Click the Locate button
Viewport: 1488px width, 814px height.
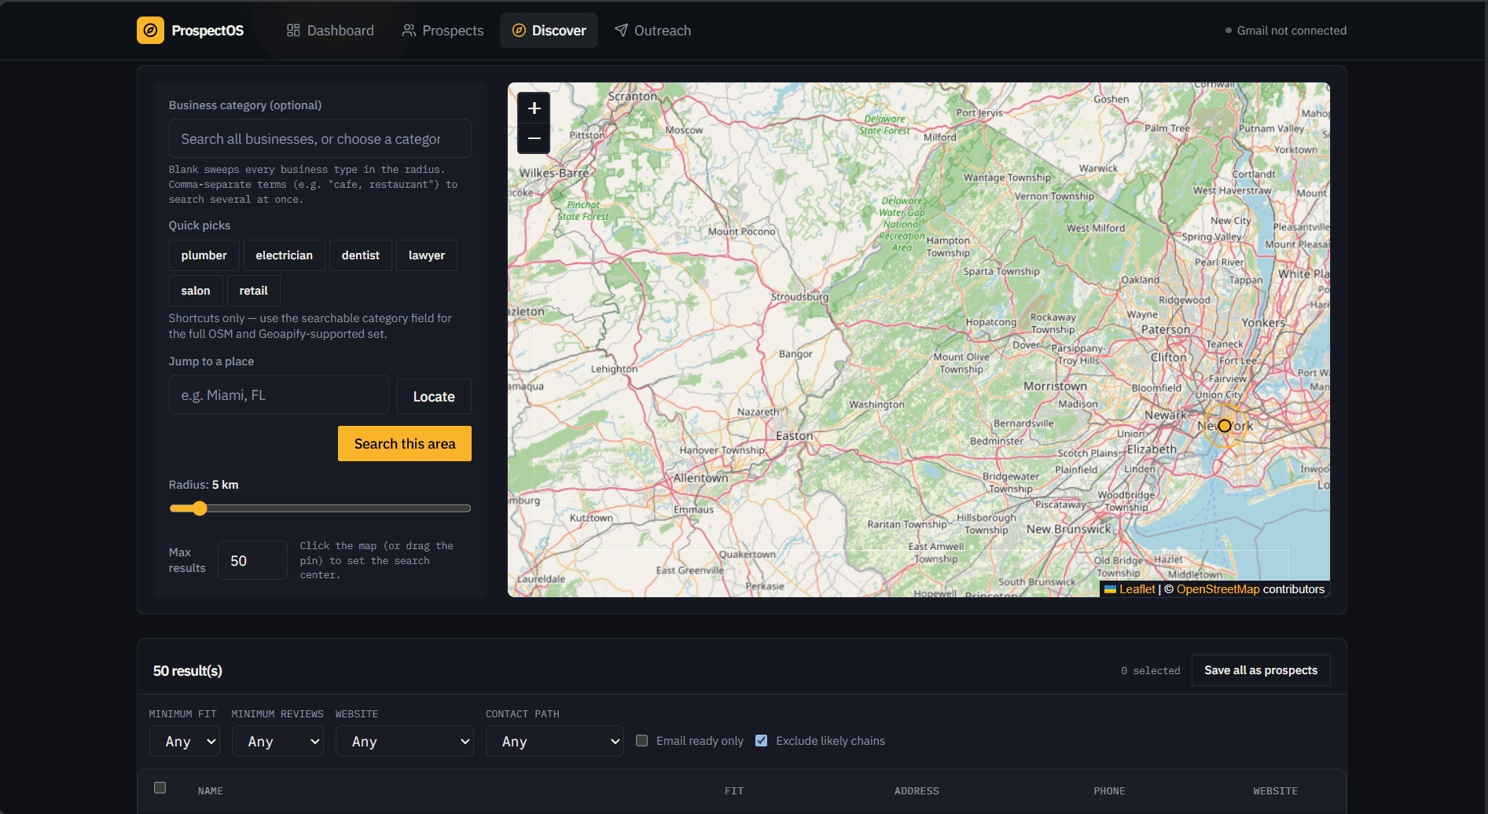tap(434, 397)
